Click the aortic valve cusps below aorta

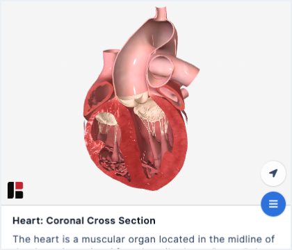pos(133,99)
